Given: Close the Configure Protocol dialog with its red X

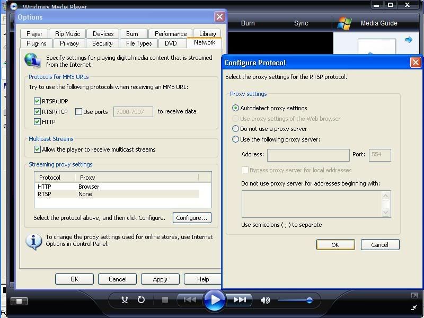Looking at the screenshot, I should coord(416,62).
